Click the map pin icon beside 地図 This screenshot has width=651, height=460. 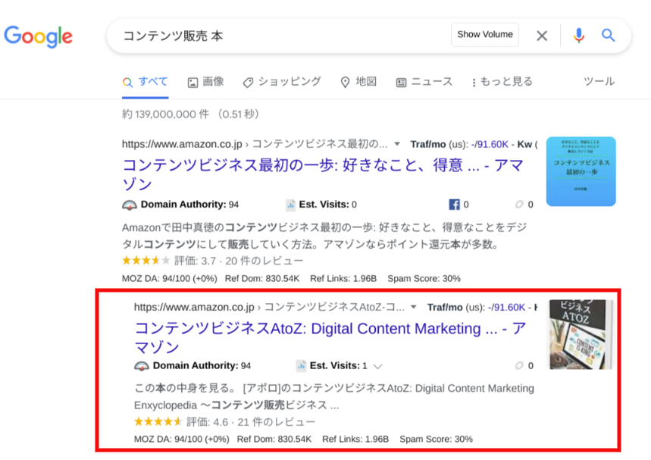345,82
